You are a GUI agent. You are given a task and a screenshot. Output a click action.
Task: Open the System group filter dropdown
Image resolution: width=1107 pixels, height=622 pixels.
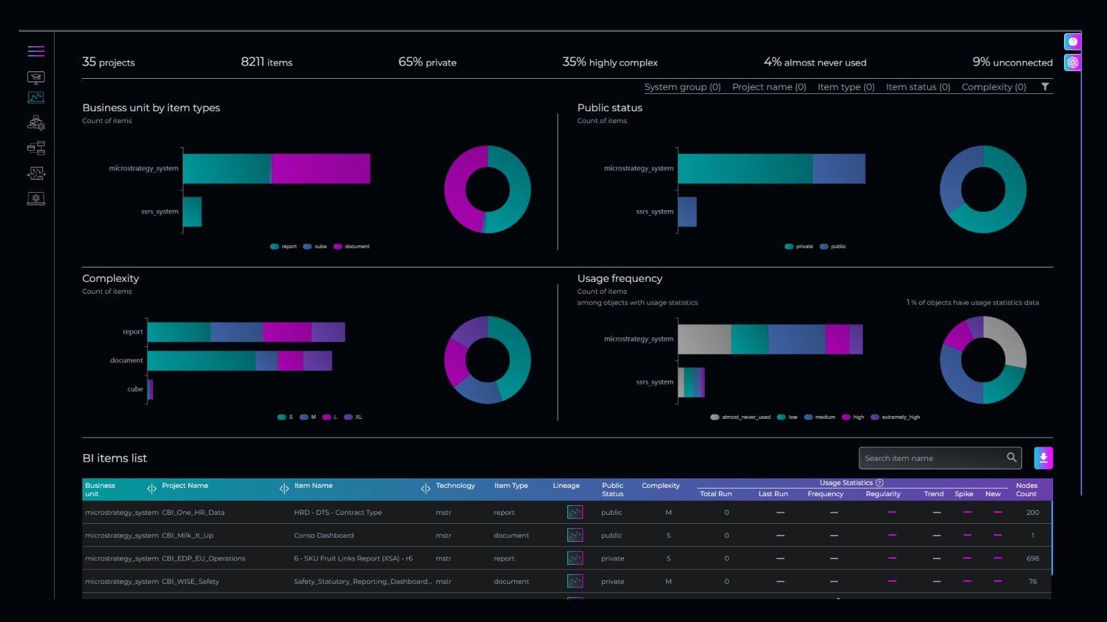(682, 87)
